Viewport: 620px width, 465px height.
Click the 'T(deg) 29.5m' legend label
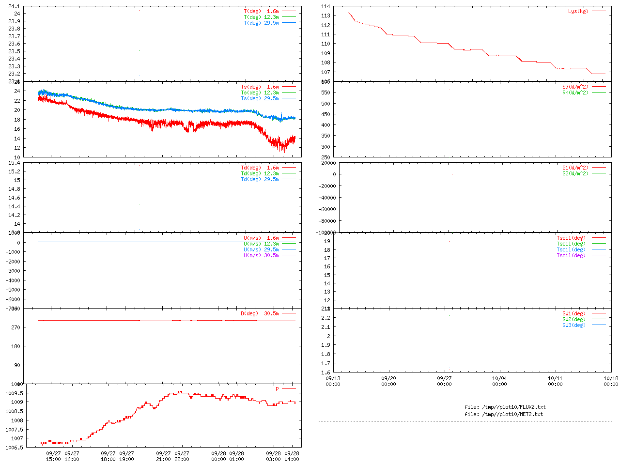tap(262, 23)
